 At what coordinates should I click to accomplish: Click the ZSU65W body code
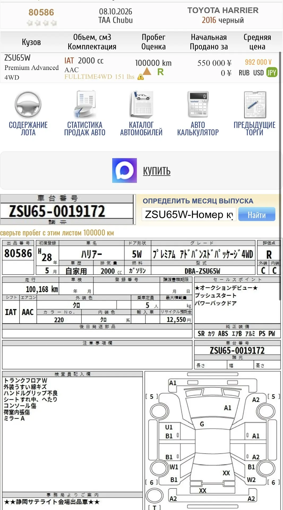click(x=18, y=58)
